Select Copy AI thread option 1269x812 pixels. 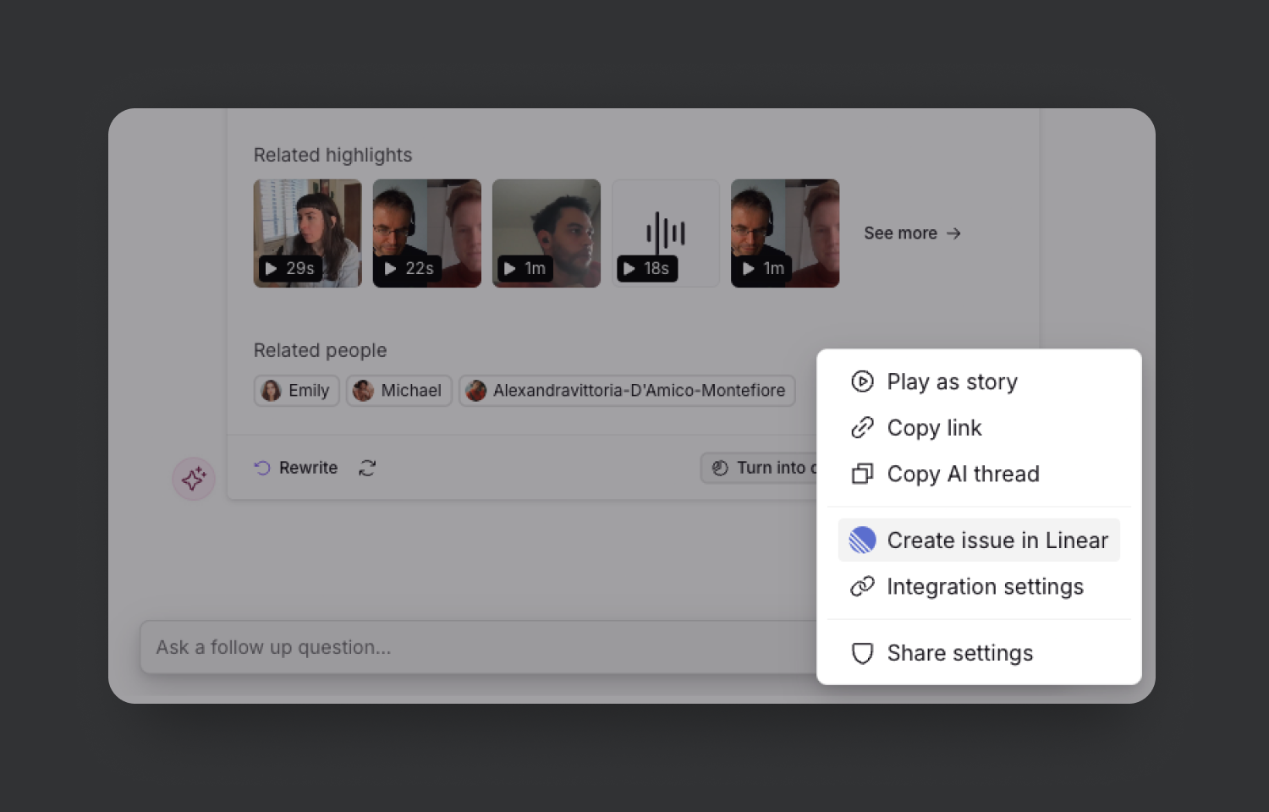[979, 474]
